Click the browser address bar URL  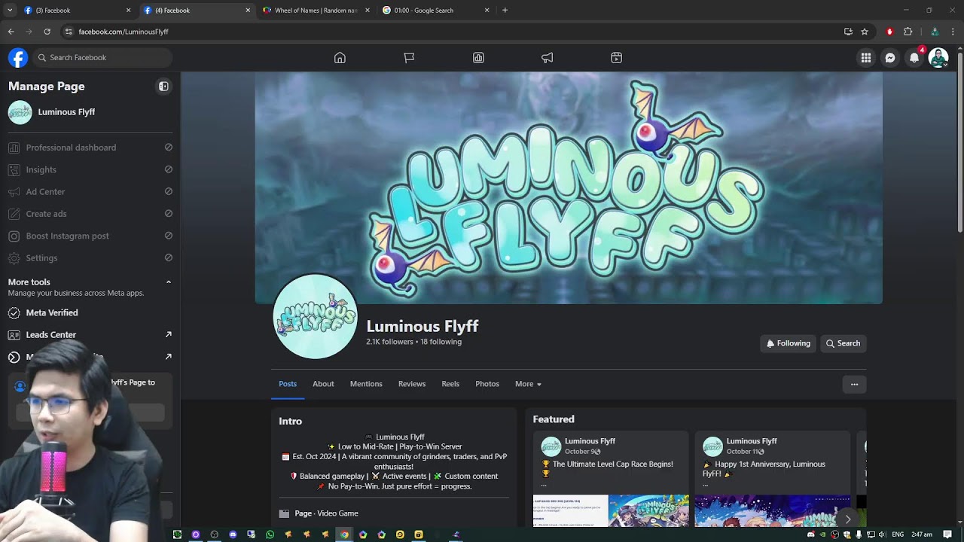pos(124,32)
